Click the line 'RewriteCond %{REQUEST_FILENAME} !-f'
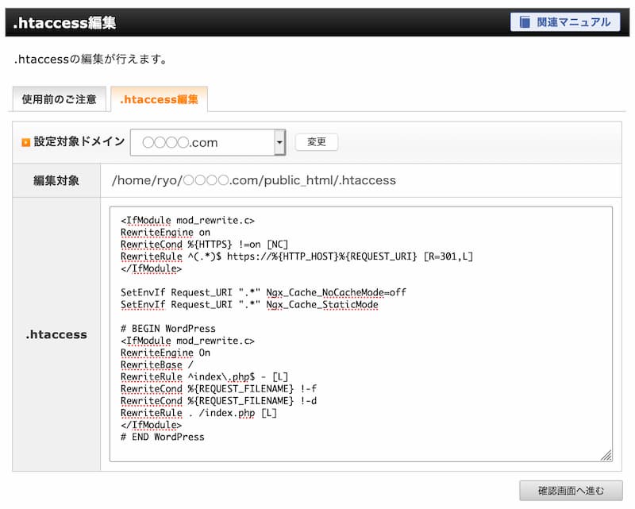Screen dimensions: 635x509 (x=219, y=389)
